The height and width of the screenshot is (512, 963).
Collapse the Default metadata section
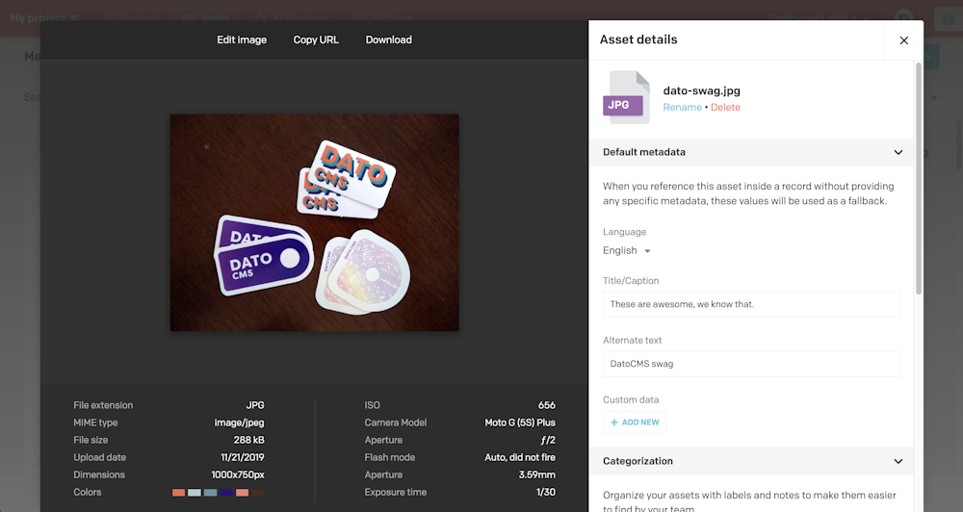click(x=898, y=152)
